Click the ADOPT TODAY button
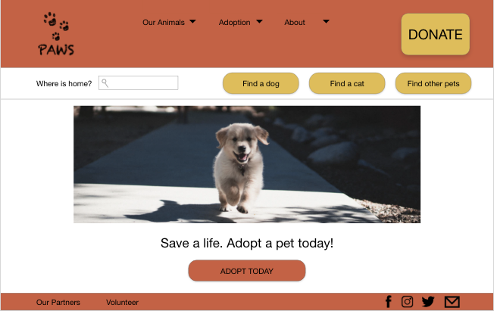Viewport: 494px width, 311px height. [x=247, y=271]
